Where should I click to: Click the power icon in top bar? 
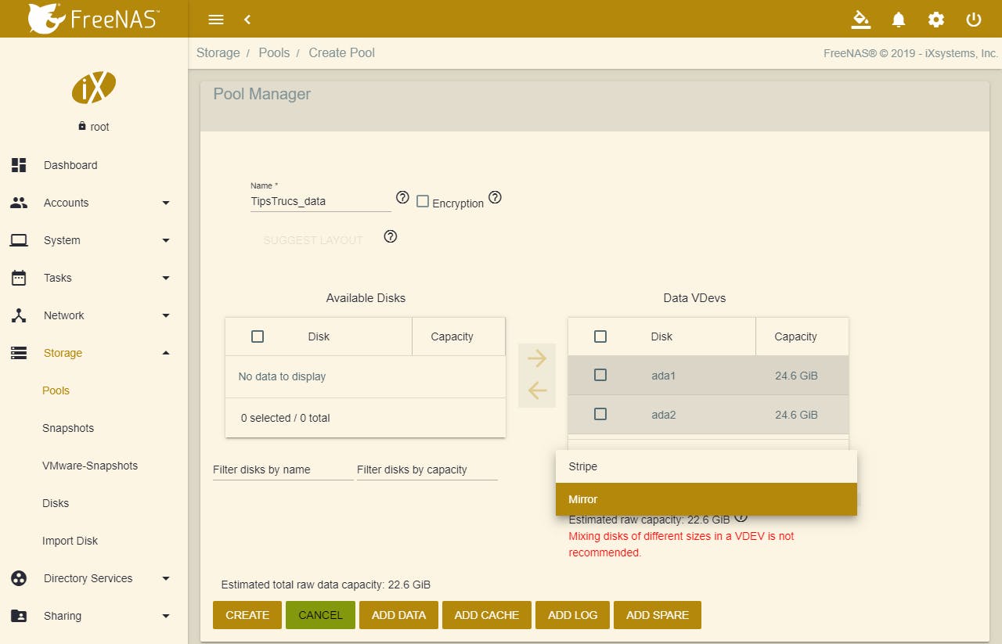pyautogui.click(x=974, y=20)
